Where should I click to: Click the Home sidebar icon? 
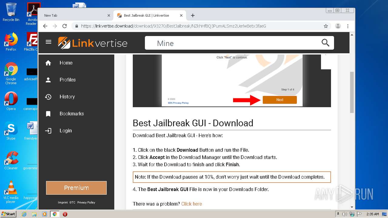click(48, 63)
